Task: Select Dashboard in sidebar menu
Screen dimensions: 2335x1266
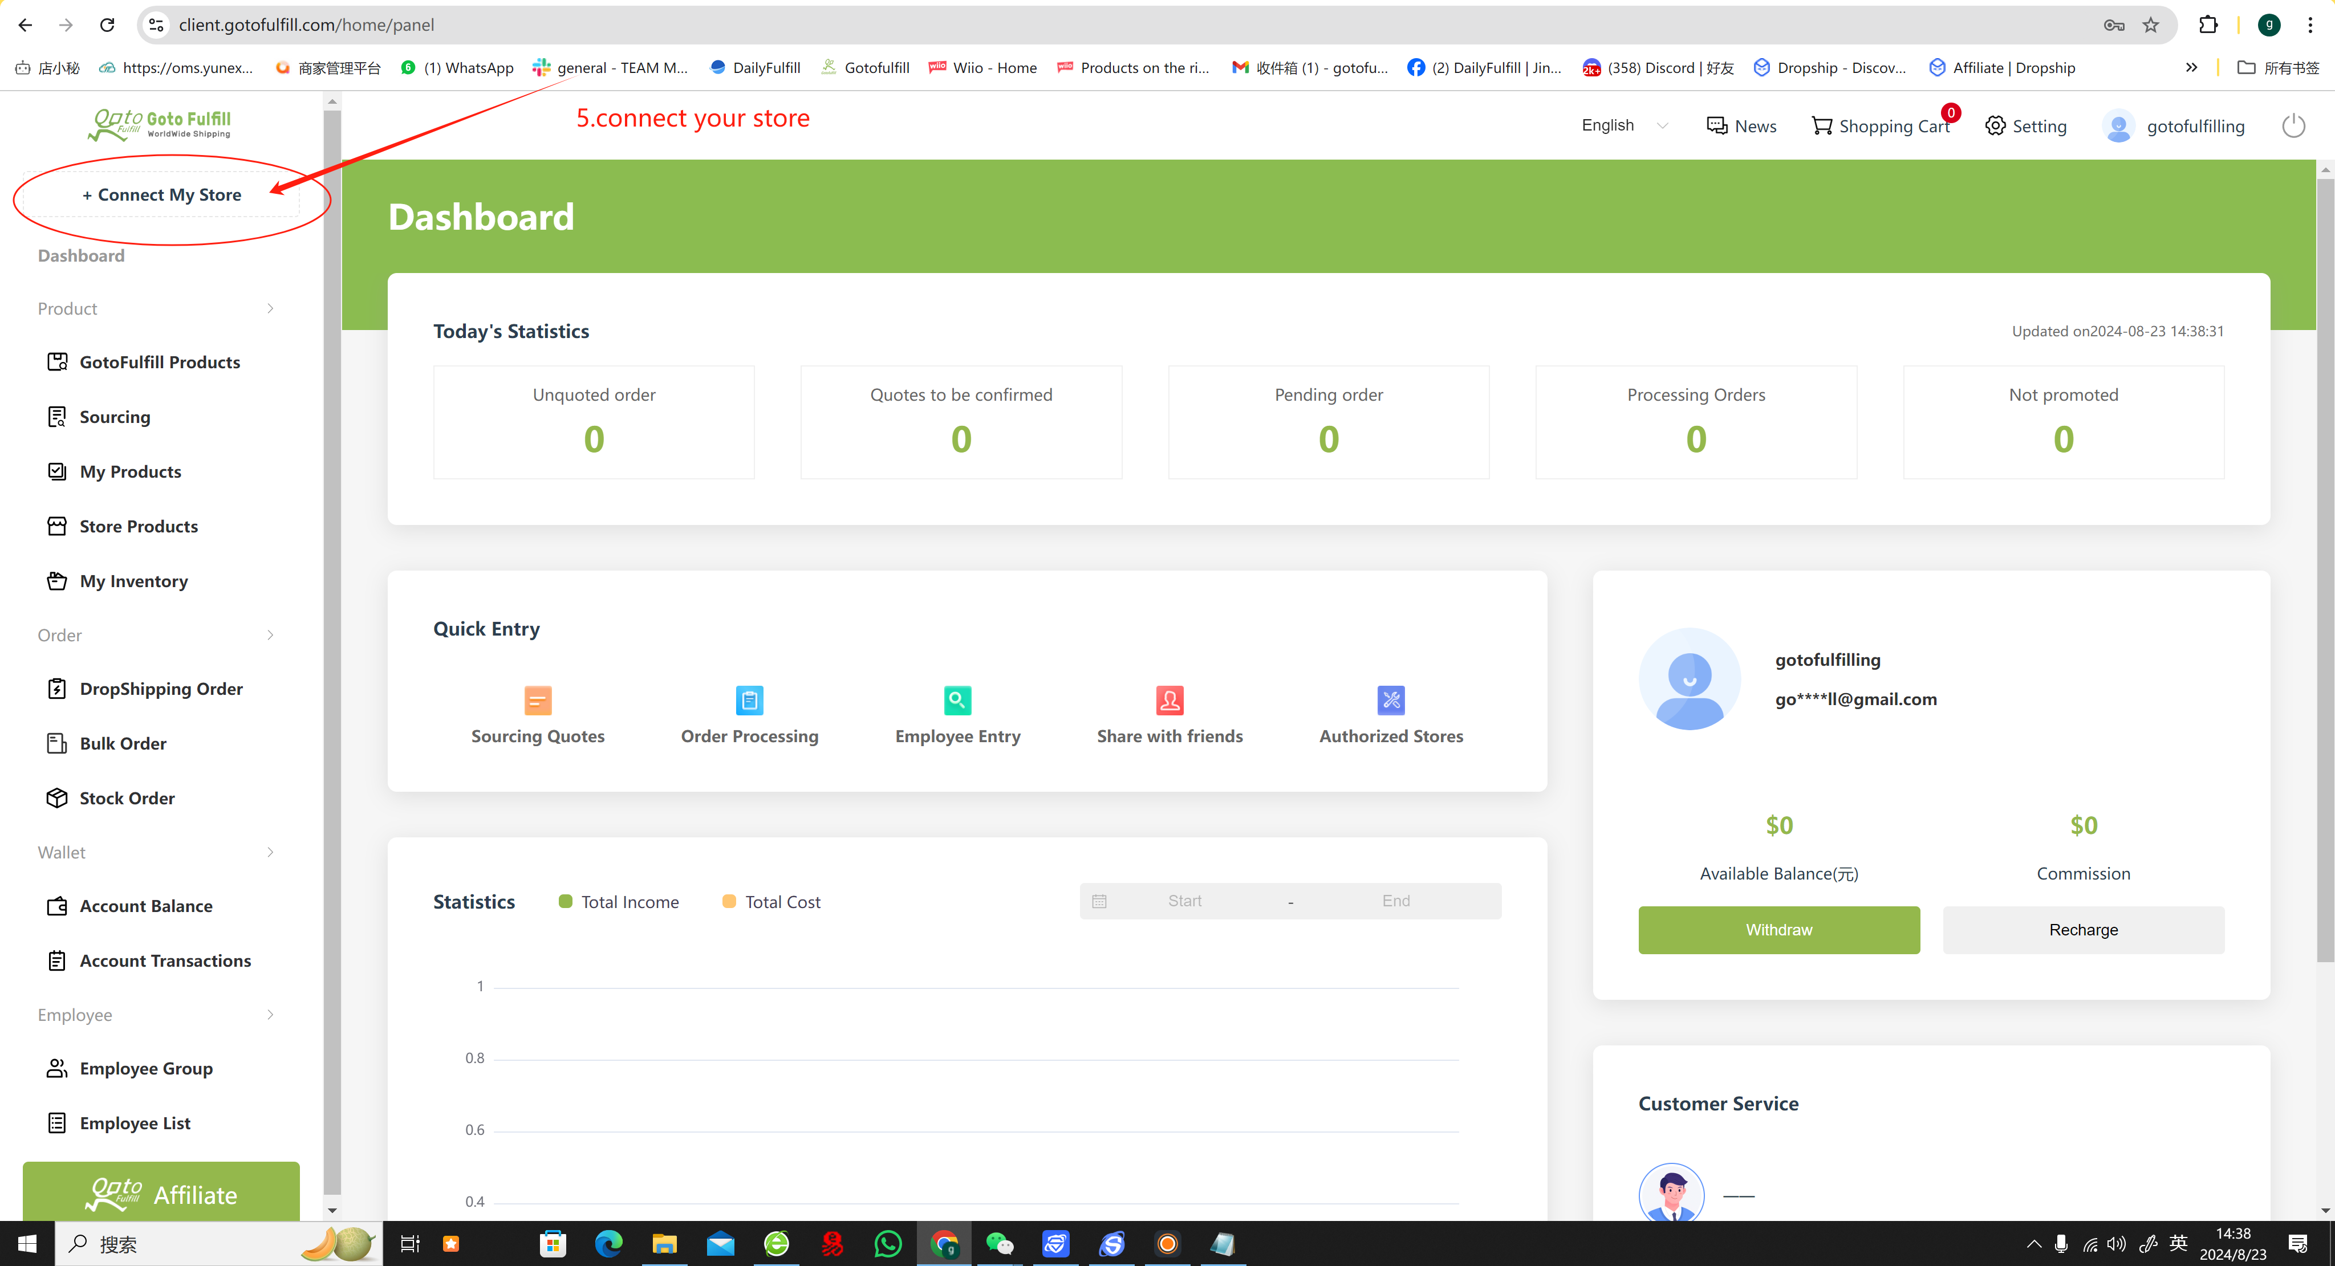Action: pos(82,255)
